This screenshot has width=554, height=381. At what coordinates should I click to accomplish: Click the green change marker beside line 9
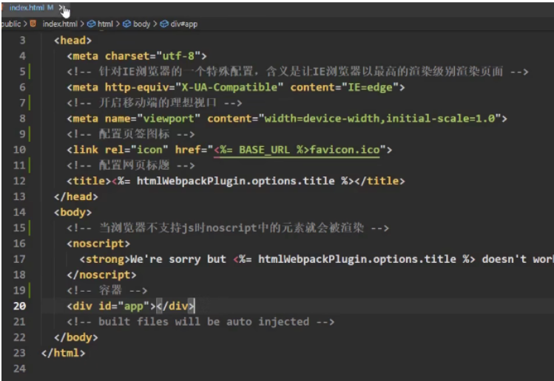coord(29,134)
